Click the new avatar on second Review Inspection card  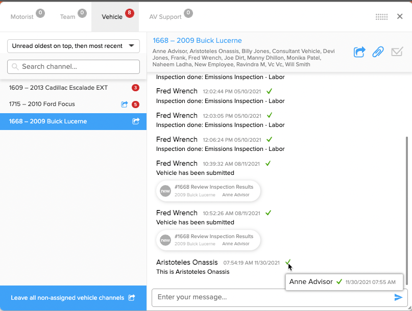click(x=165, y=240)
